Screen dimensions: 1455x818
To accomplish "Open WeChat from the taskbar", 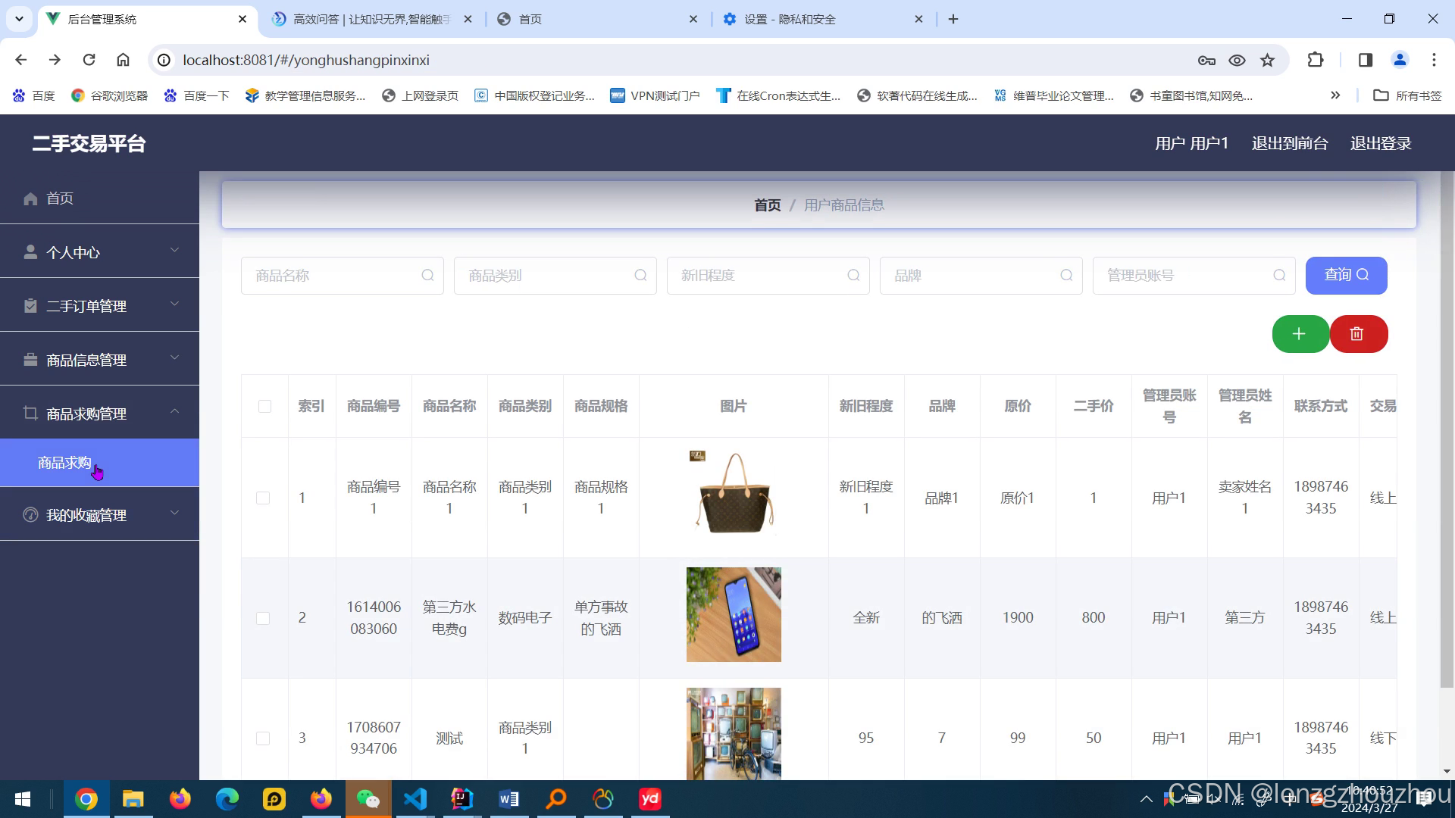I will pos(368,799).
